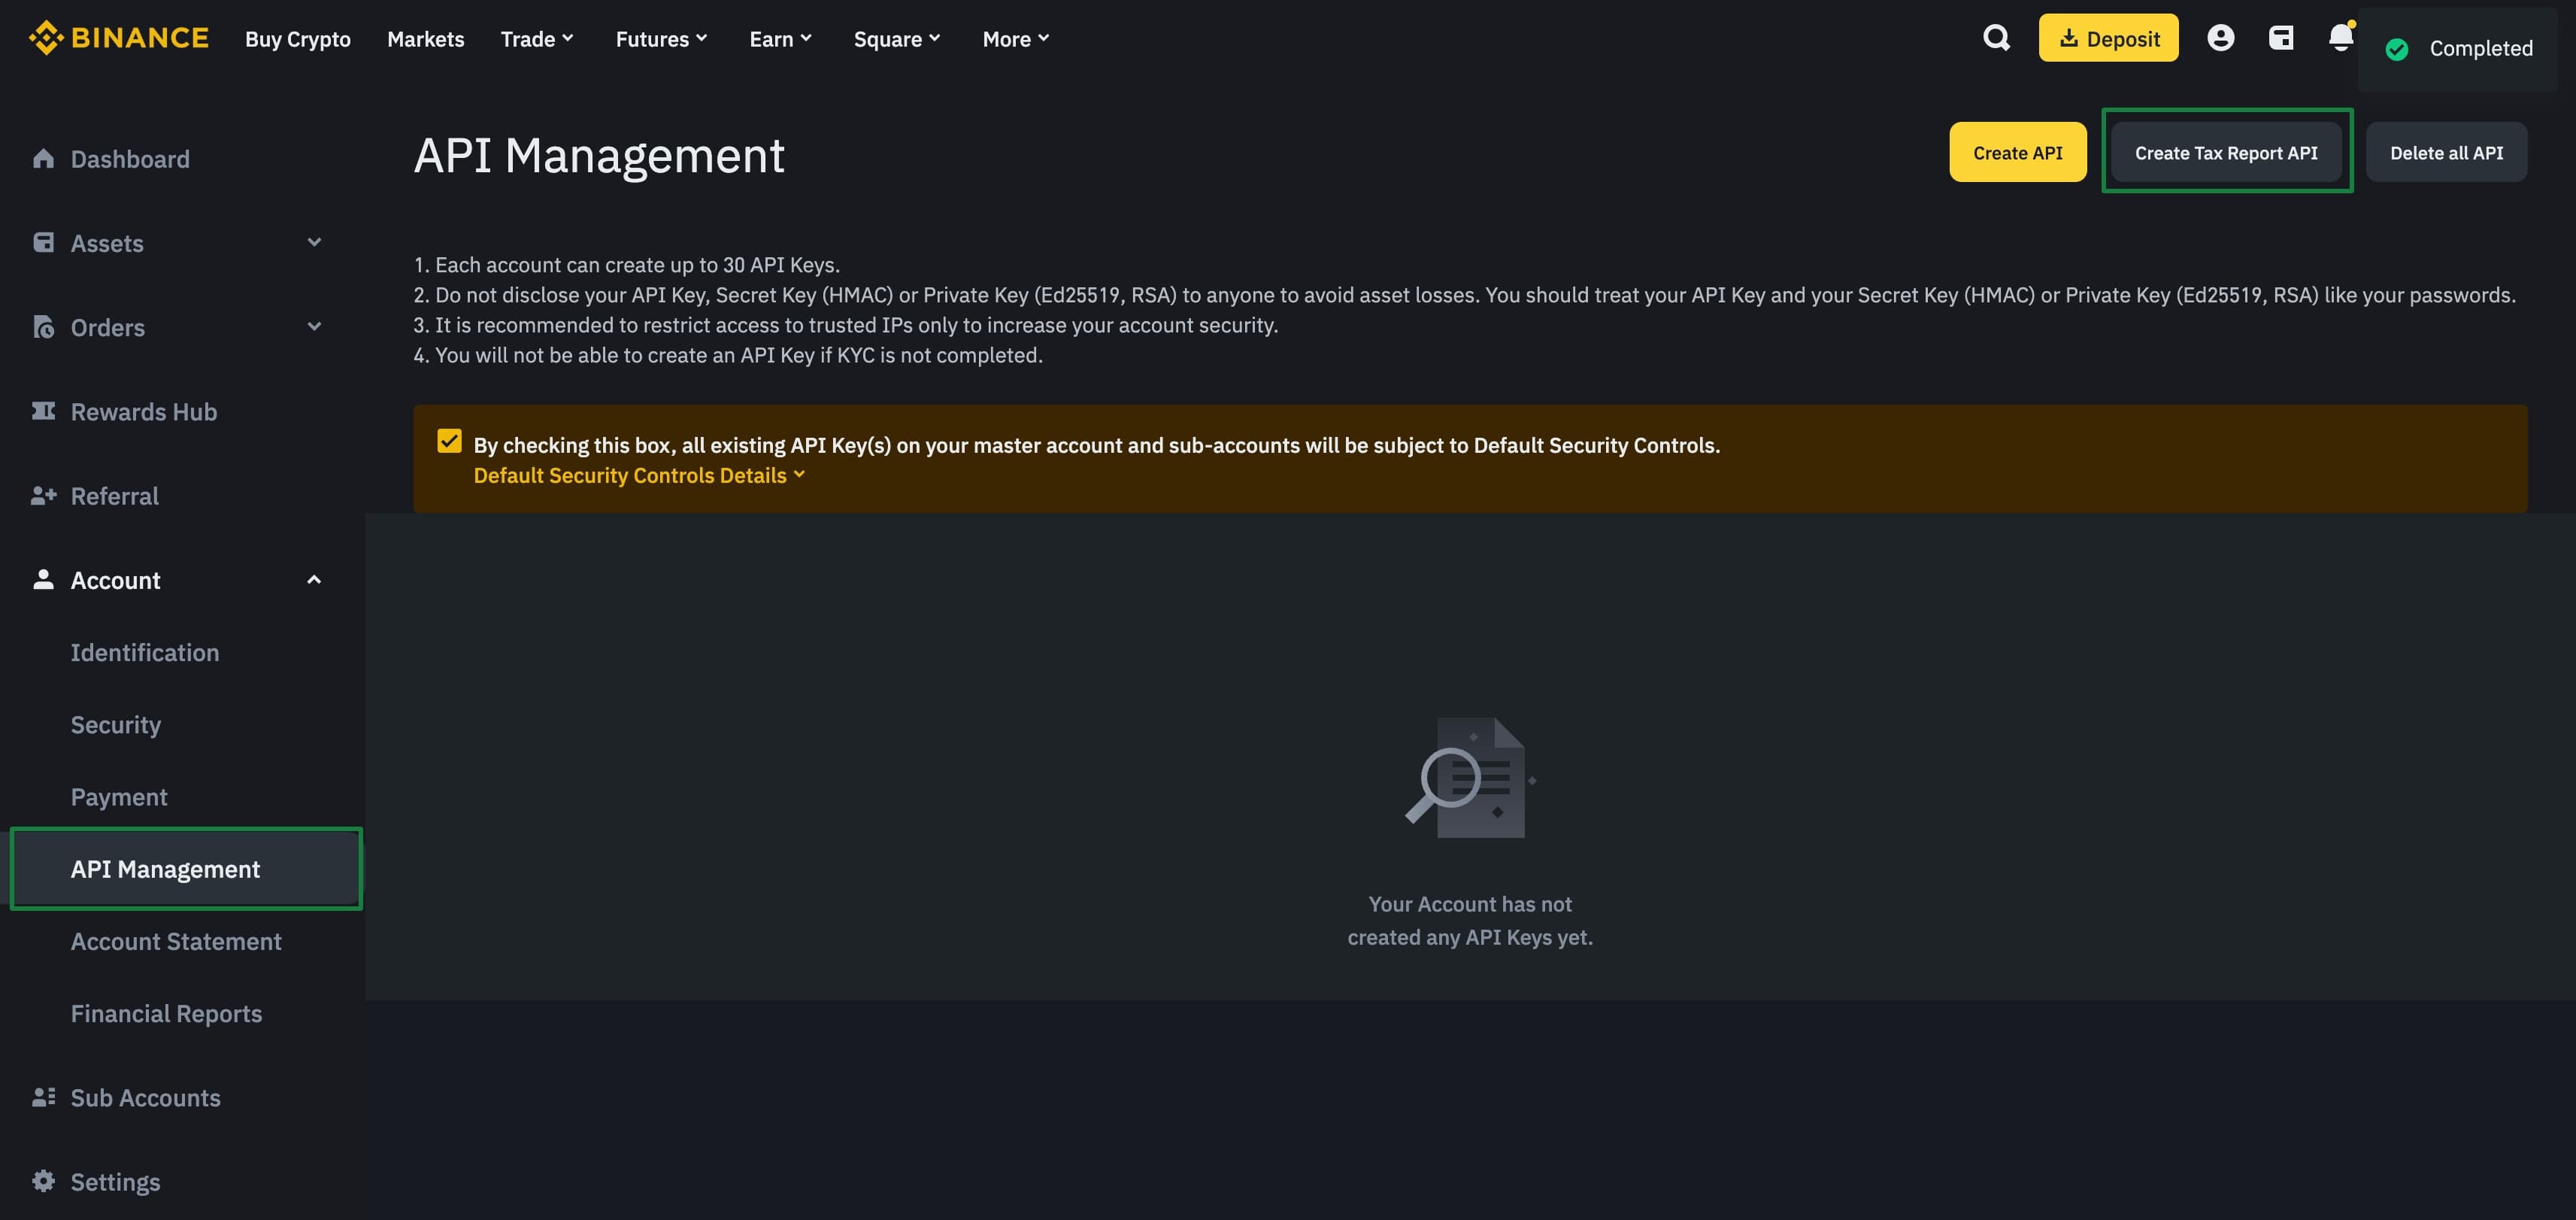The height and width of the screenshot is (1220, 2576).
Task: Uncheck the Default Security Controls checkbox
Action: click(x=449, y=441)
